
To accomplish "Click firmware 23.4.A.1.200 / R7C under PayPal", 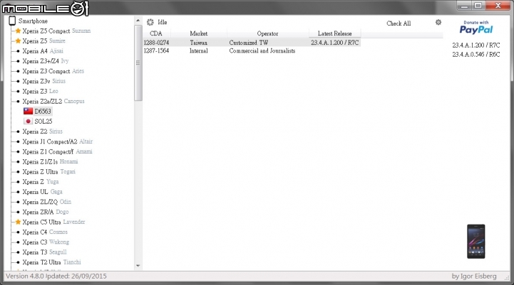I will click(x=476, y=45).
